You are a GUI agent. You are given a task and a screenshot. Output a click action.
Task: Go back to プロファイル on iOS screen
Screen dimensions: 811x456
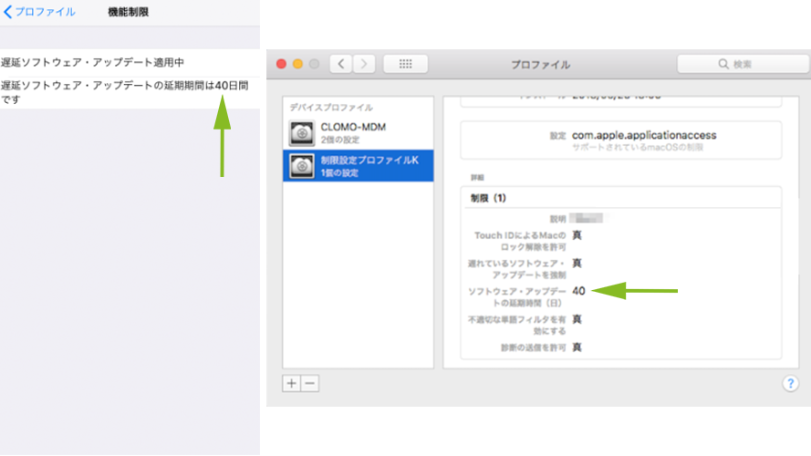click(x=39, y=12)
